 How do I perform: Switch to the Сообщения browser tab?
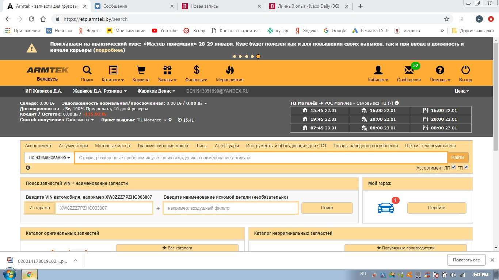(134, 6)
